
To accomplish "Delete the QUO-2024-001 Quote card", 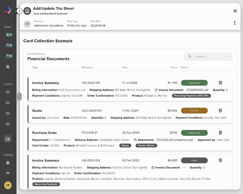I will point(220,111).
